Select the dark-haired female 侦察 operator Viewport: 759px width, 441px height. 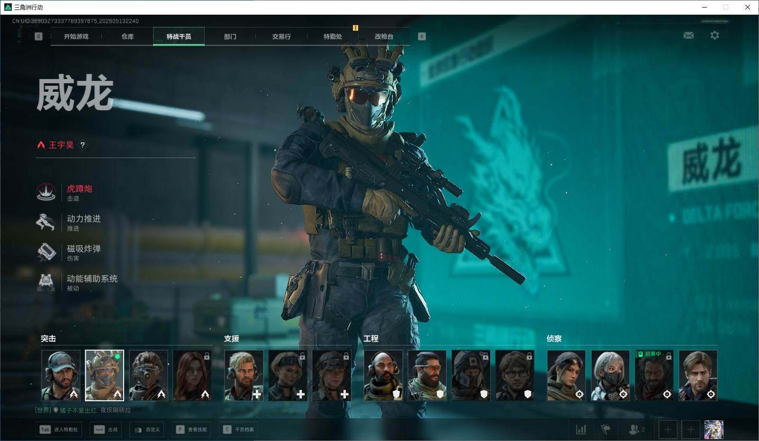[x=566, y=375]
